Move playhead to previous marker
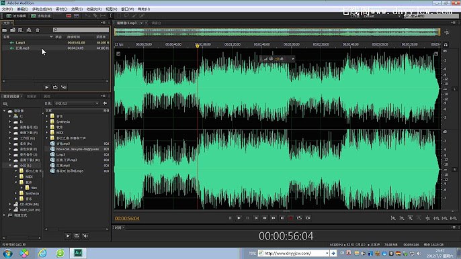Image resolution: width=461 pixels, height=259 pixels. point(256,218)
